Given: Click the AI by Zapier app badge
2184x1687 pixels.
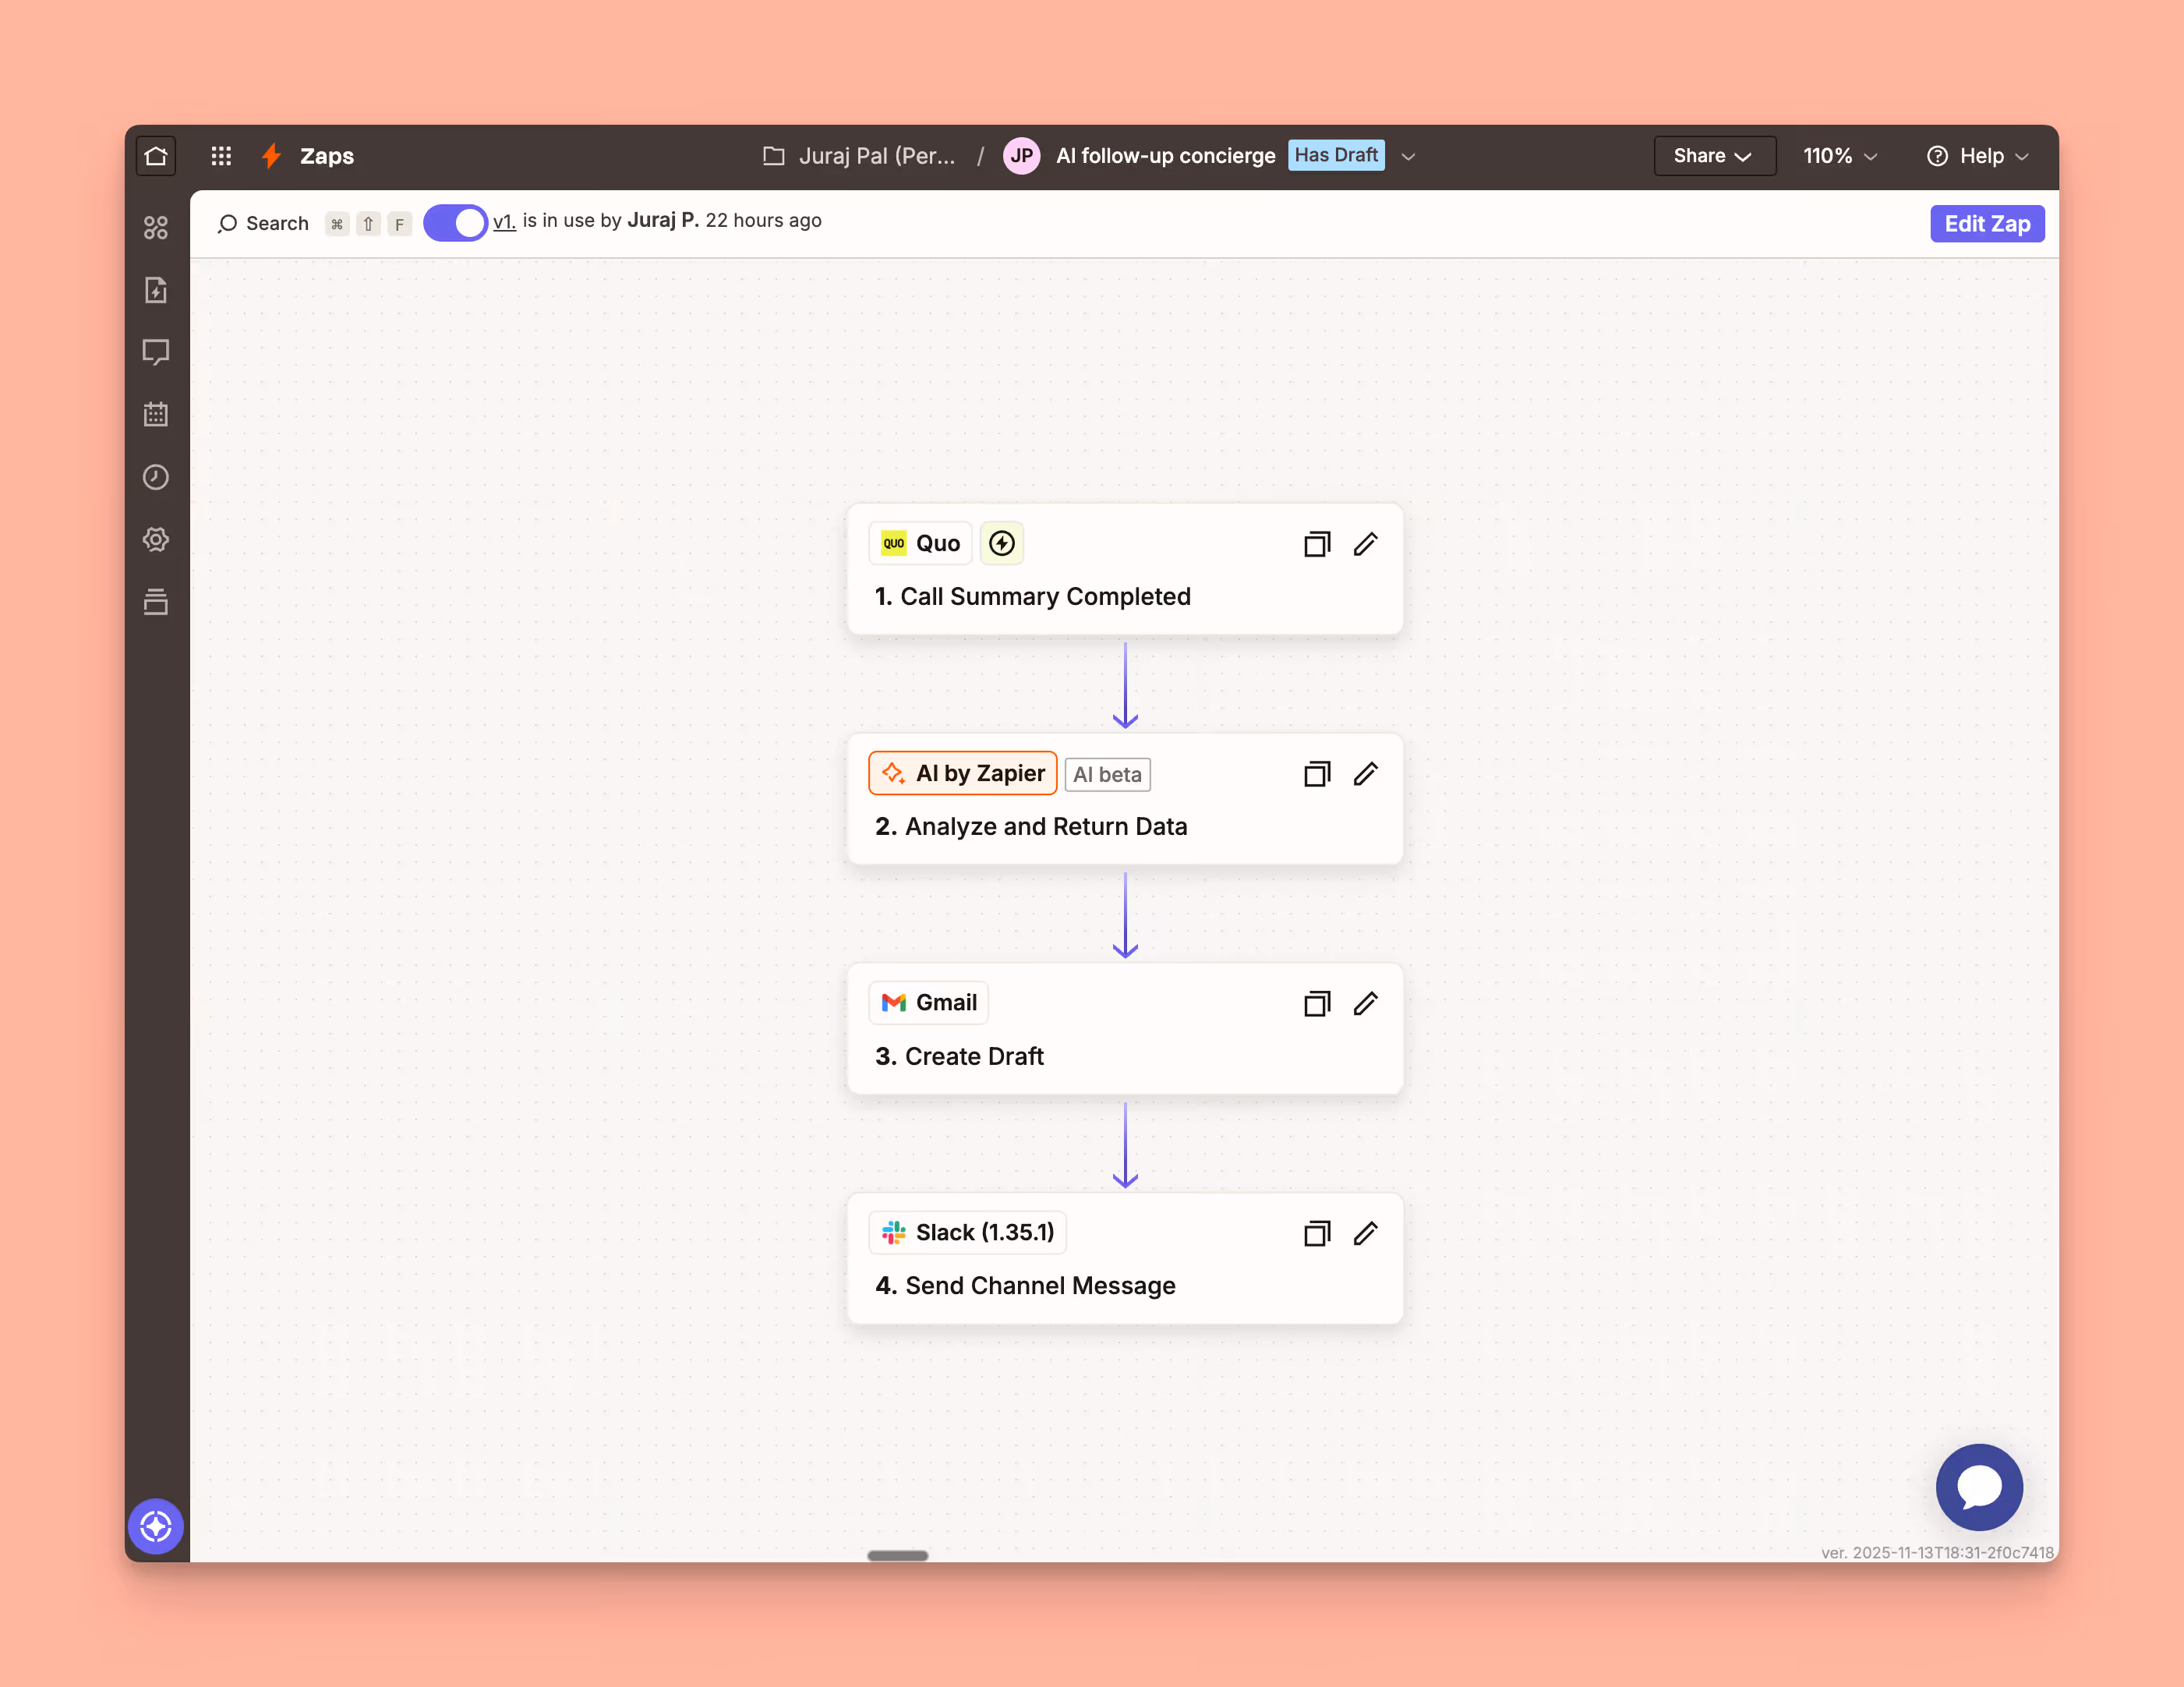Looking at the screenshot, I should click(962, 773).
